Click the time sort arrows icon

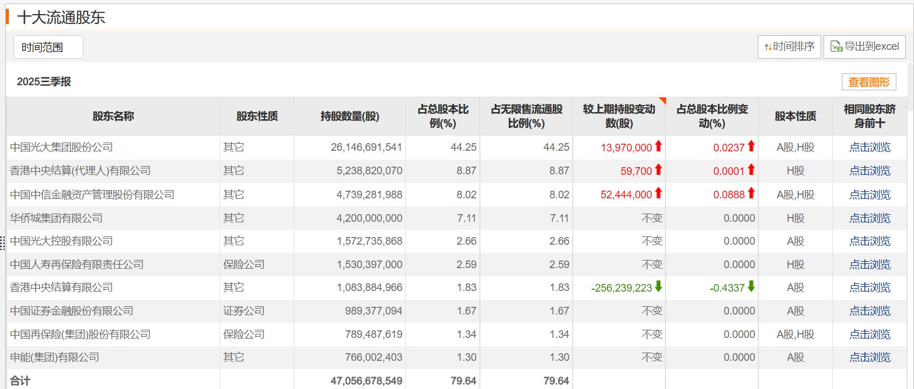click(x=768, y=47)
